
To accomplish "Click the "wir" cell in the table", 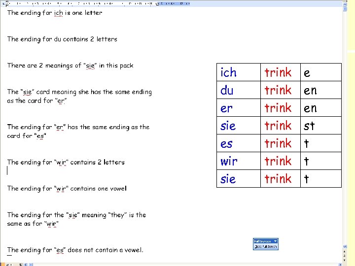I will 239,161.
